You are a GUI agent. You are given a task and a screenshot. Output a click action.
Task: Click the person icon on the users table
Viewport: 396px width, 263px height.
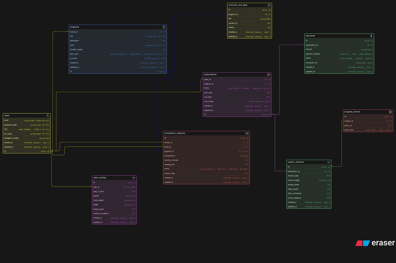click(47, 115)
